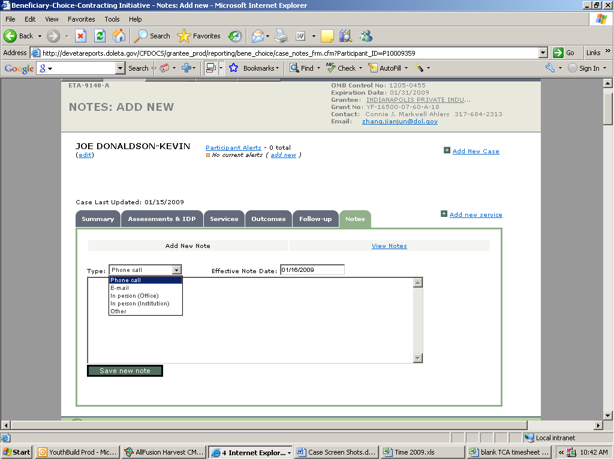Click blue plus icon in Google toolbar

186,68
